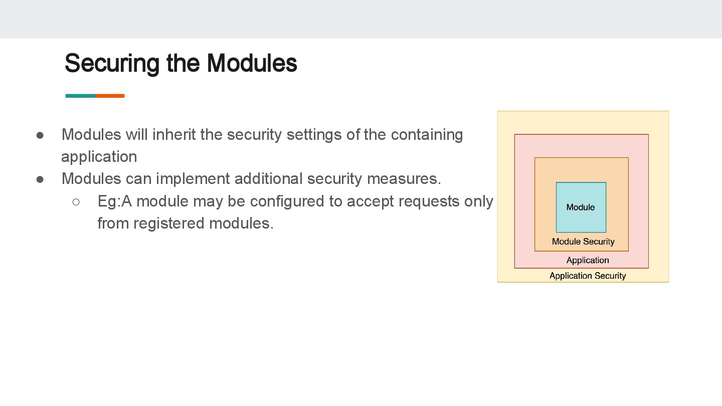Click the gray header band at slide top
This screenshot has width=722, height=406.
[x=361, y=19]
